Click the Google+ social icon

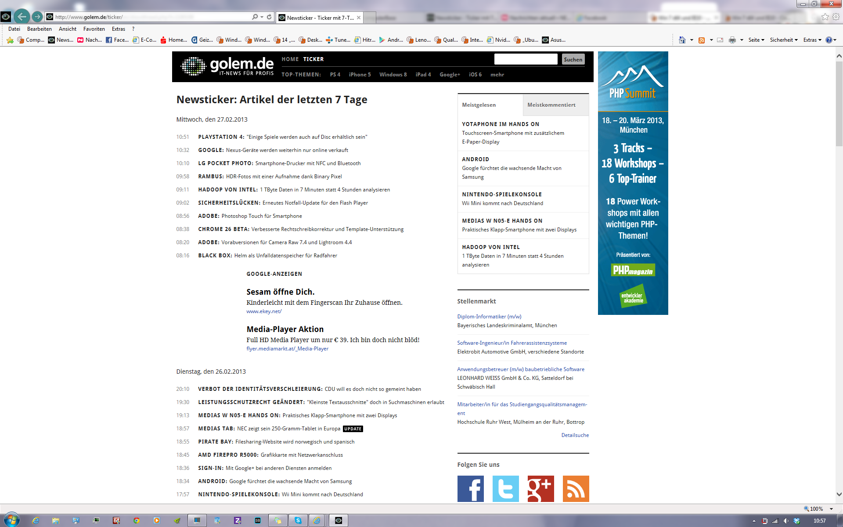(x=540, y=488)
